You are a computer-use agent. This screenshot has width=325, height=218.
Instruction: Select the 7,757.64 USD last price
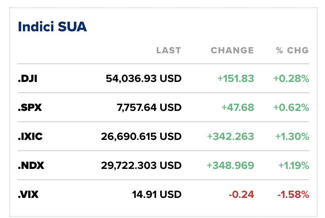point(149,107)
